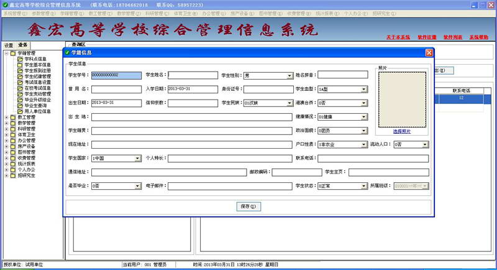Click the 现在地址 input field
Image resolution: width=497 pixels, height=270 pixels.
(x=192, y=145)
